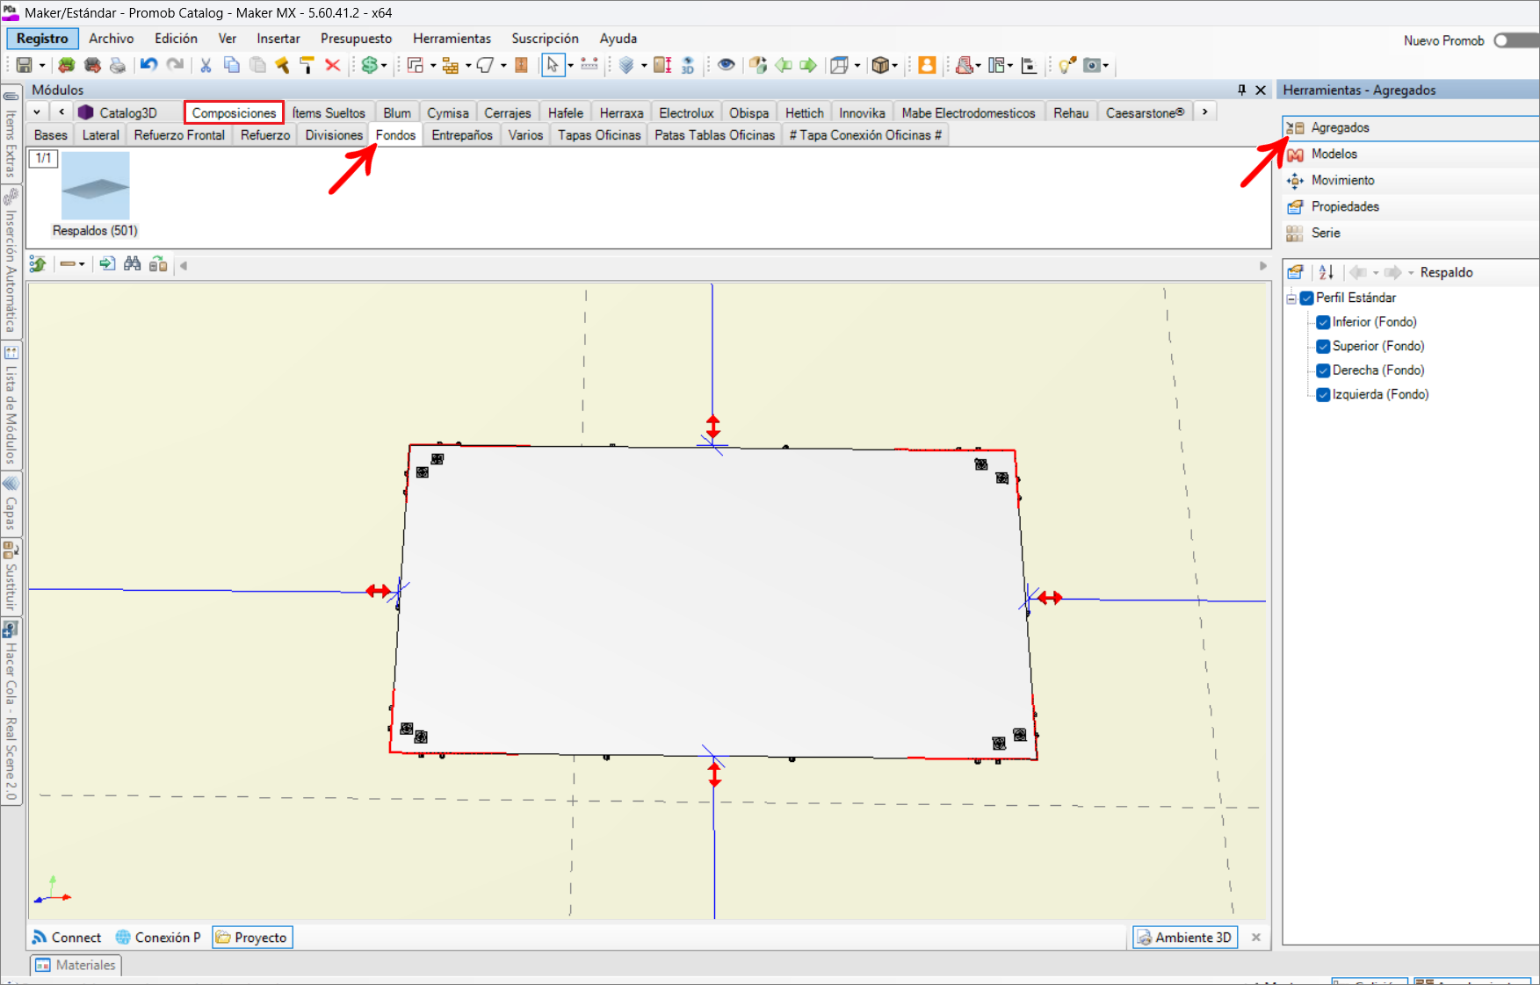Open the green dollar budget dropdown arrow
This screenshot has height=985, width=1540.
pos(384,66)
